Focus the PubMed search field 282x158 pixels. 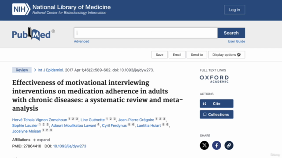pos(146,33)
